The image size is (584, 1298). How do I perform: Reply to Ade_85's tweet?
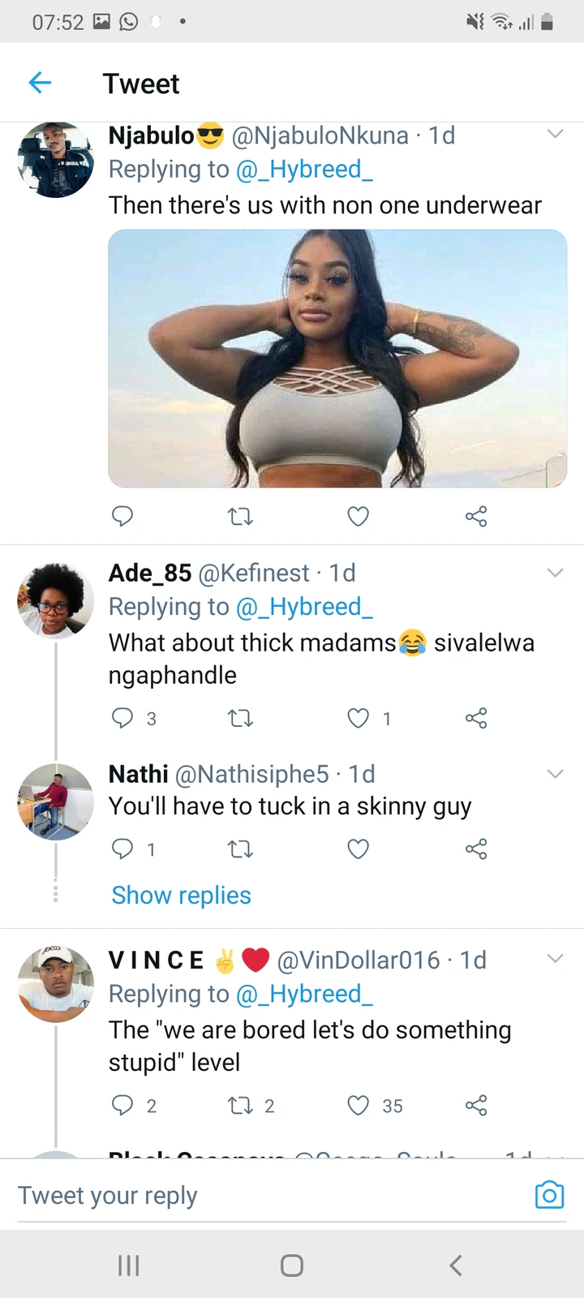tap(122, 718)
